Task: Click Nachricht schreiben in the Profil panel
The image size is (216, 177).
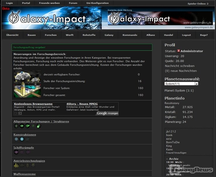Action: 180,66
